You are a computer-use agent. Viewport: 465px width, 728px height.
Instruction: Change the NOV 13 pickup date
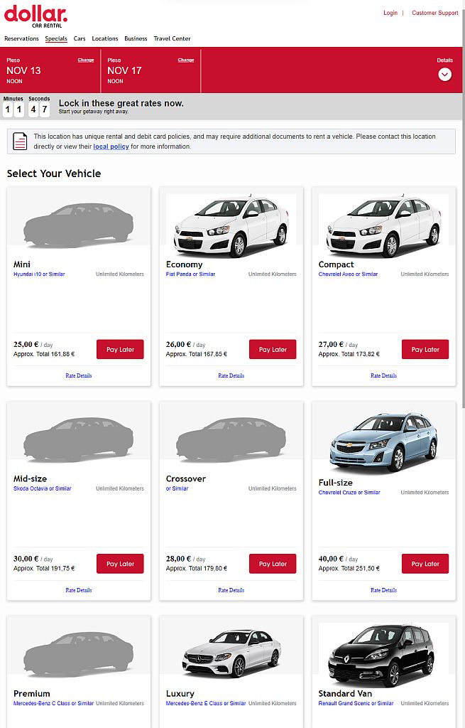(x=85, y=60)
